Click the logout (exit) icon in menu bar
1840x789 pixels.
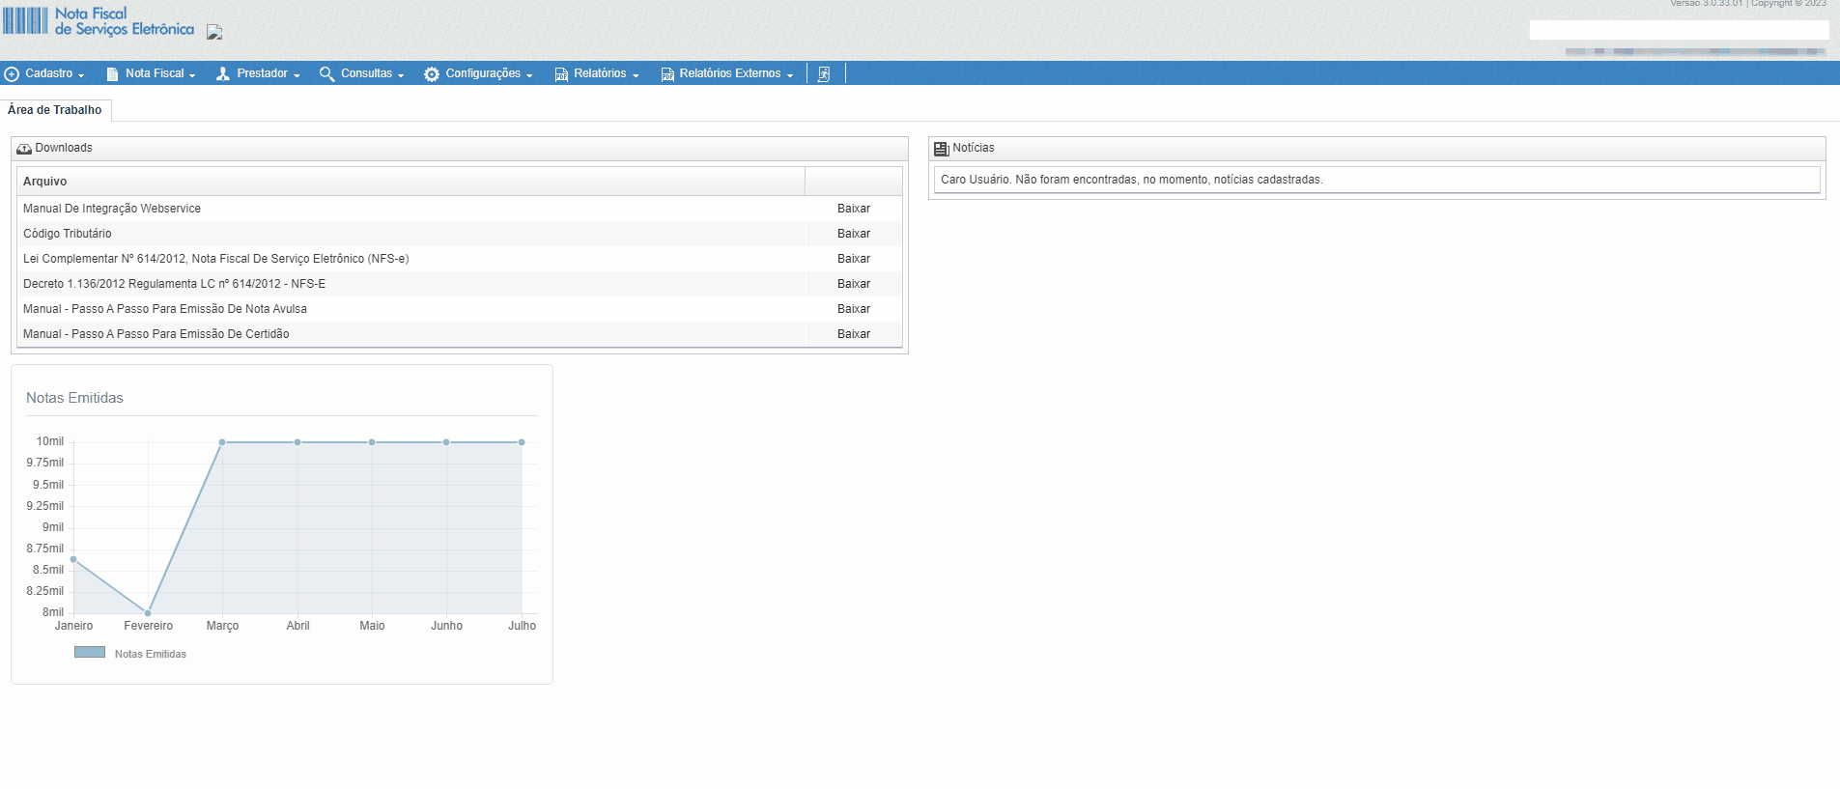click(824, 74)
